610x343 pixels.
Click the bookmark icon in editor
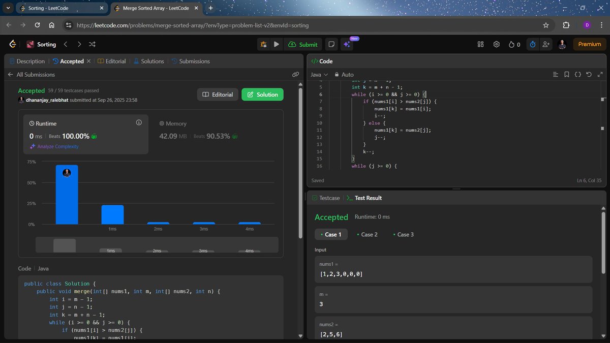point(567,74)
